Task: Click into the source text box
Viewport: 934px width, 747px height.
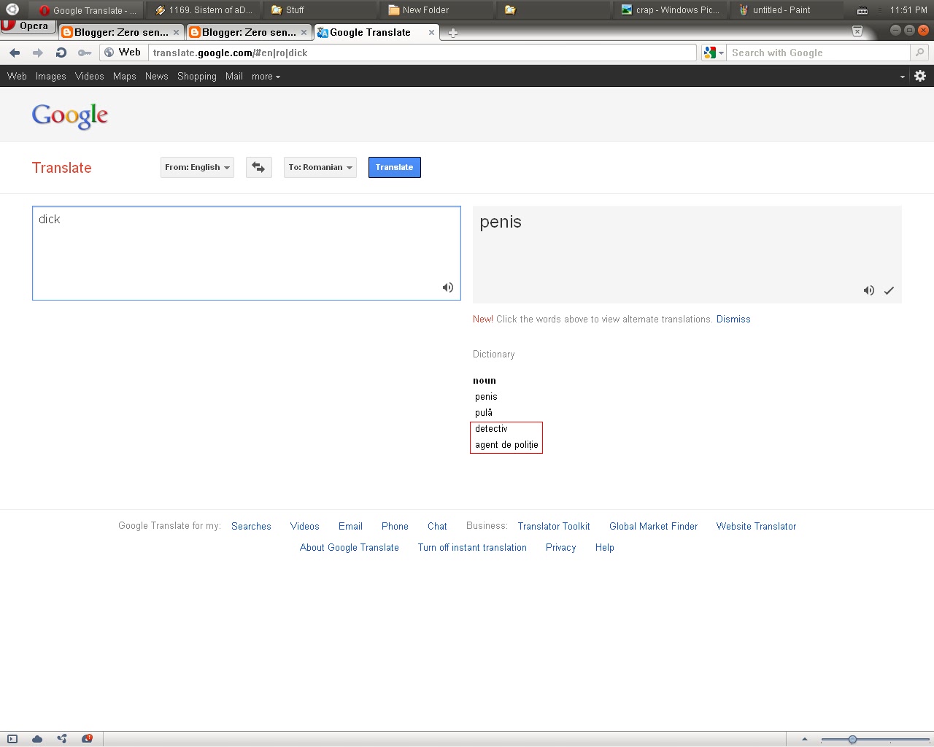Action: pyautogui.click(x=247, y=253)
